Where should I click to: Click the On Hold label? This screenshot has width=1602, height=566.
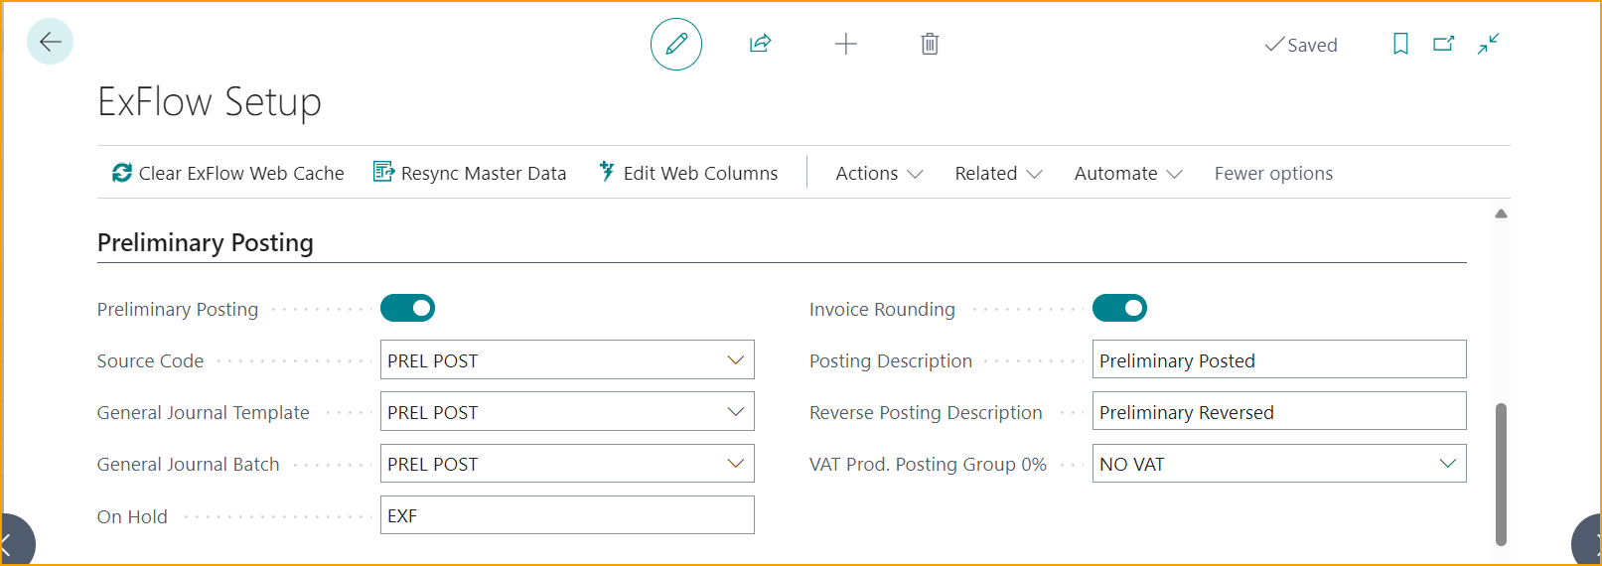(132, 516)
